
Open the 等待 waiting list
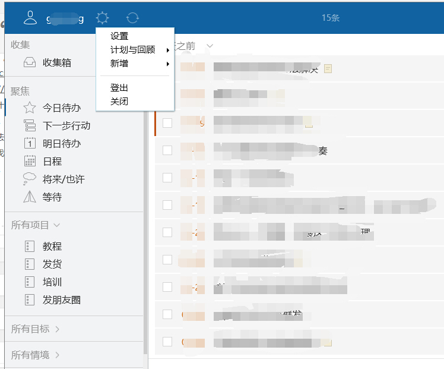(52, 197)
